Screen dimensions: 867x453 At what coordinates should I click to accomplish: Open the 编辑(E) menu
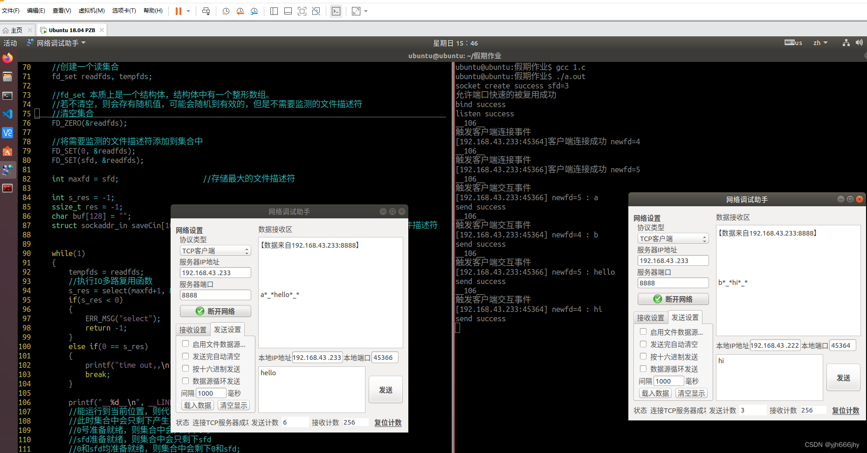[36, 11]
